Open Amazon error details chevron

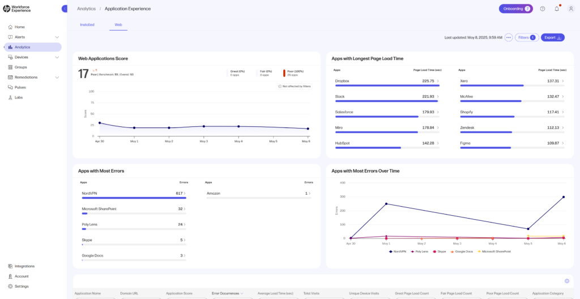(310, 193)
